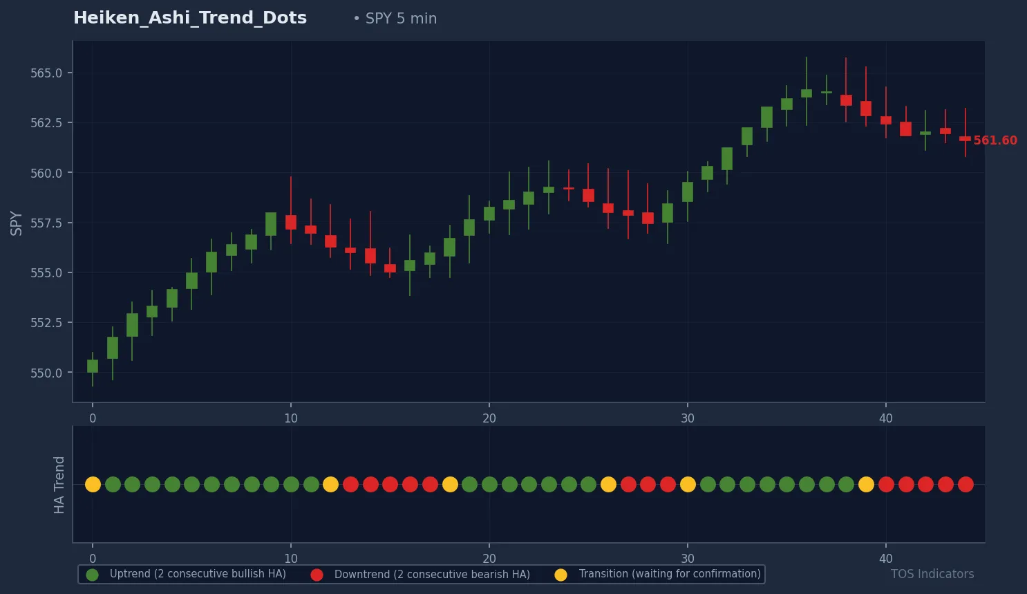Click the first yellow trend dot at bar 0

93,484
